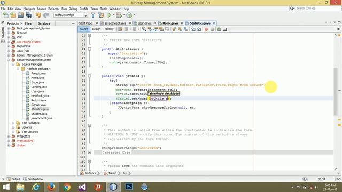Open the Refactor menu
This screenshot has height=192, width=342.
(53, 9)
